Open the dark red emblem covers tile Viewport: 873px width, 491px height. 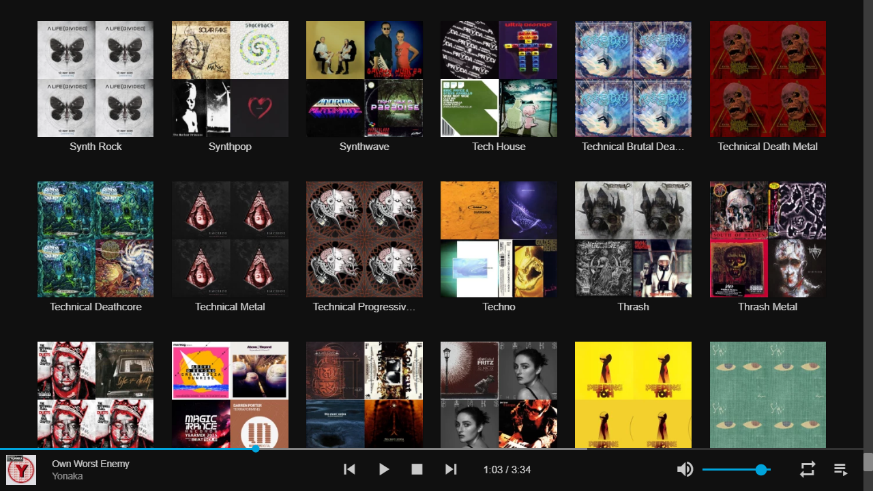[364, 394]
